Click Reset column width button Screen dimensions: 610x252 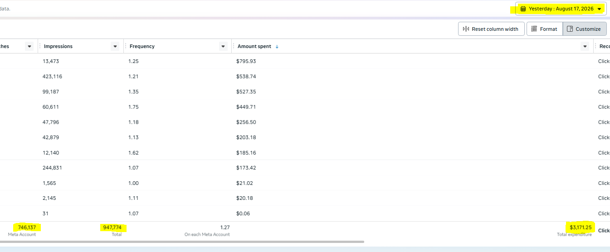pos(491,29)
